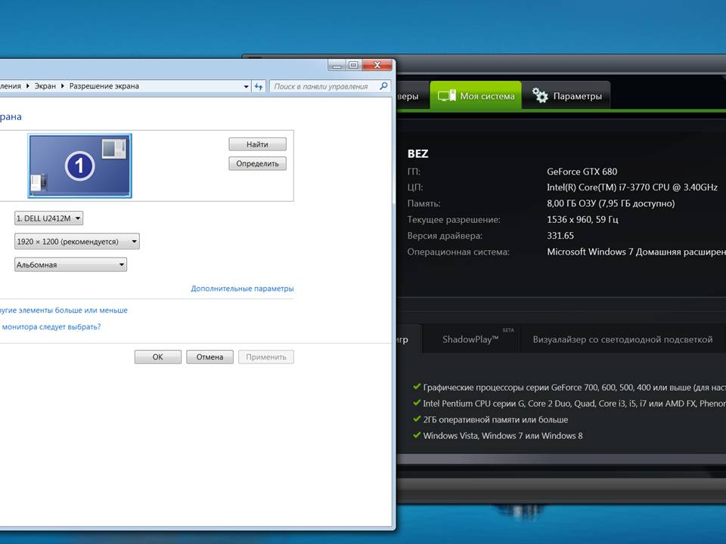Maximize the screen resolution window
Image resolution: width=726 pixels, height=544 pixels.
click(x=353, y=65)
